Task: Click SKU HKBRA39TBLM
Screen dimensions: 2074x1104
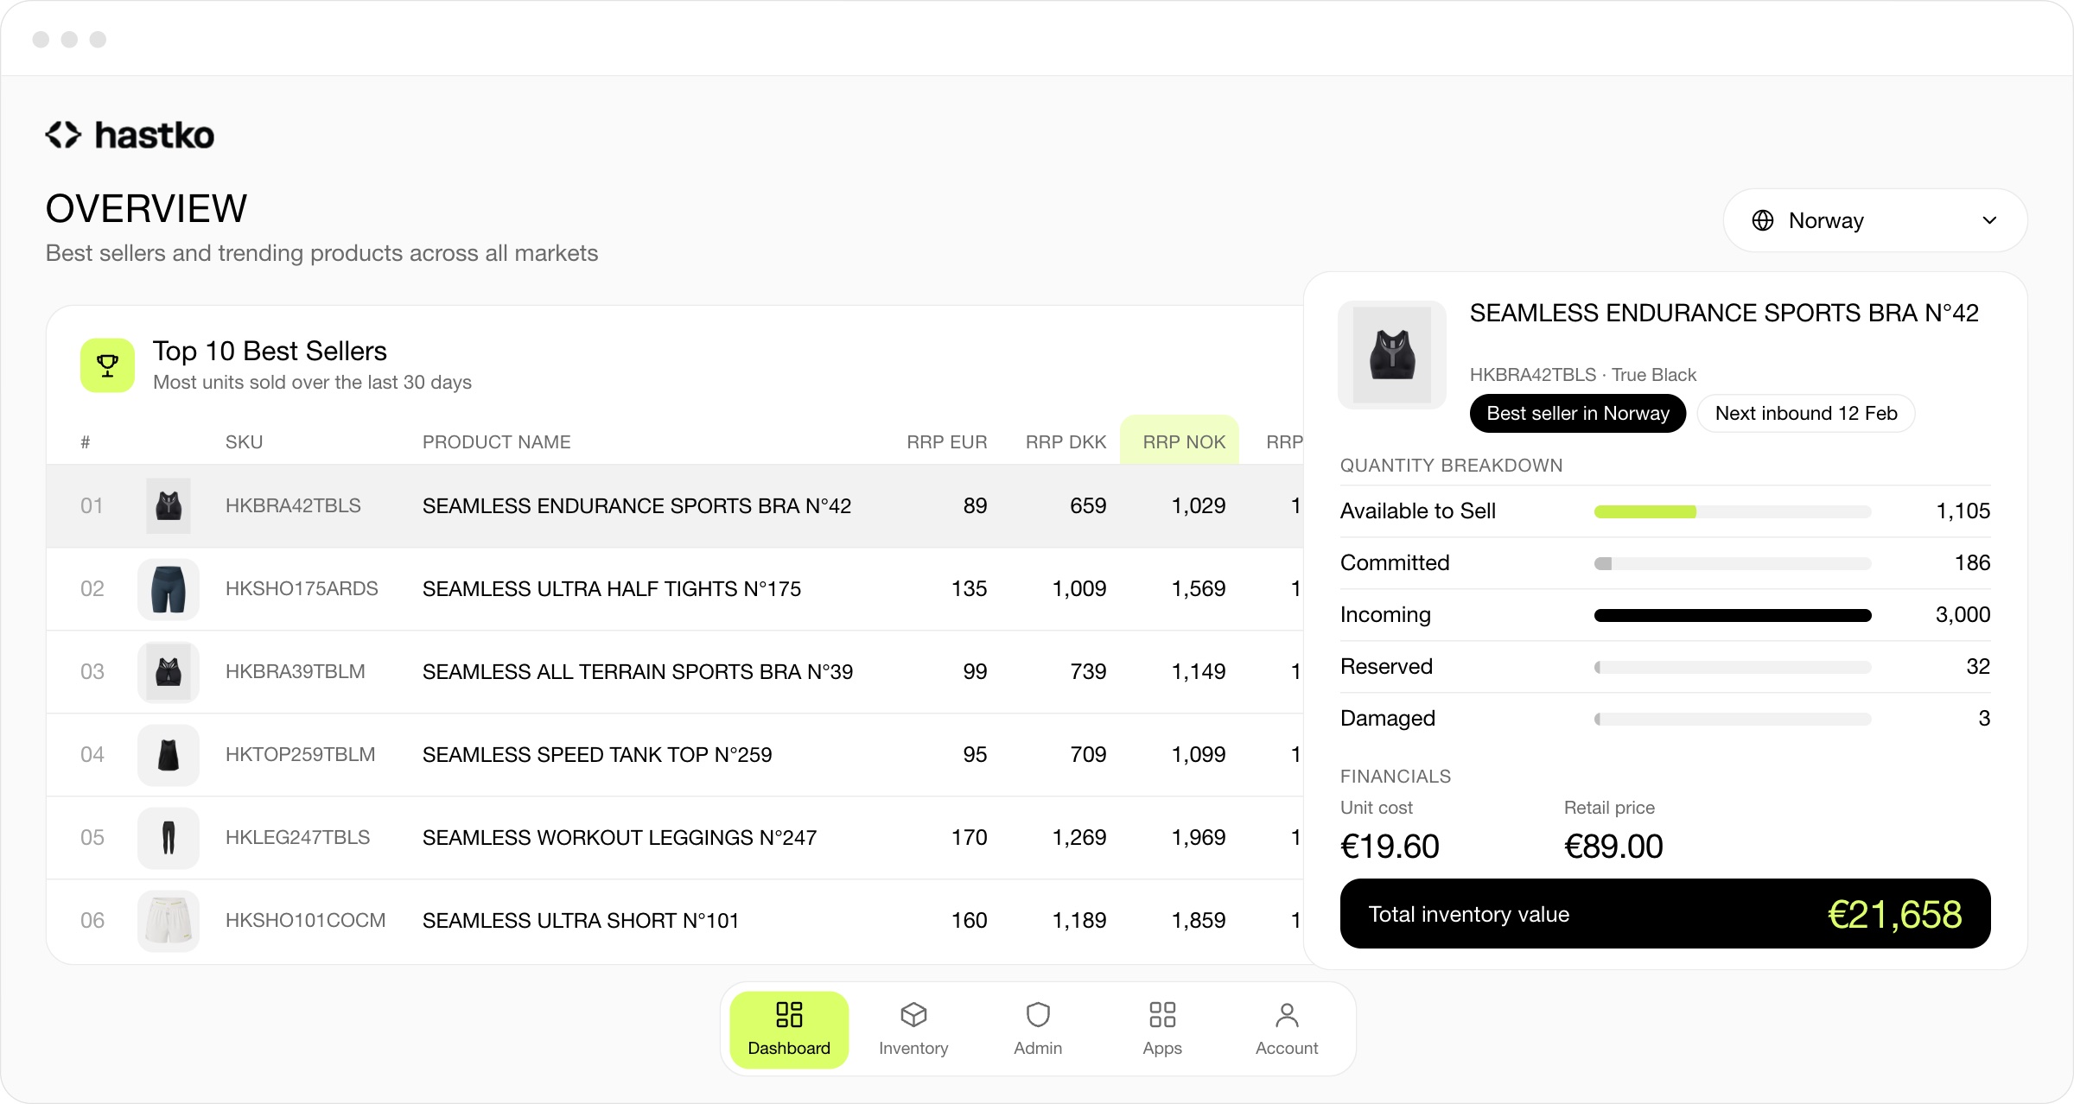Action: tap(296, 671)
